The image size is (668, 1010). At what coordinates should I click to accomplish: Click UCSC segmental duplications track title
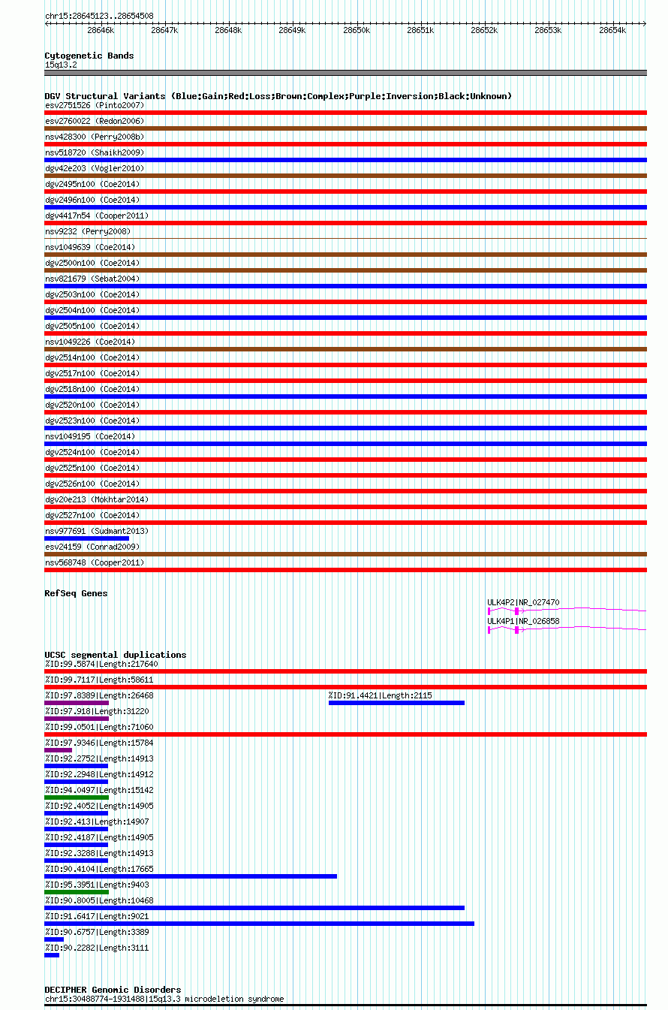tap(116, 655)
